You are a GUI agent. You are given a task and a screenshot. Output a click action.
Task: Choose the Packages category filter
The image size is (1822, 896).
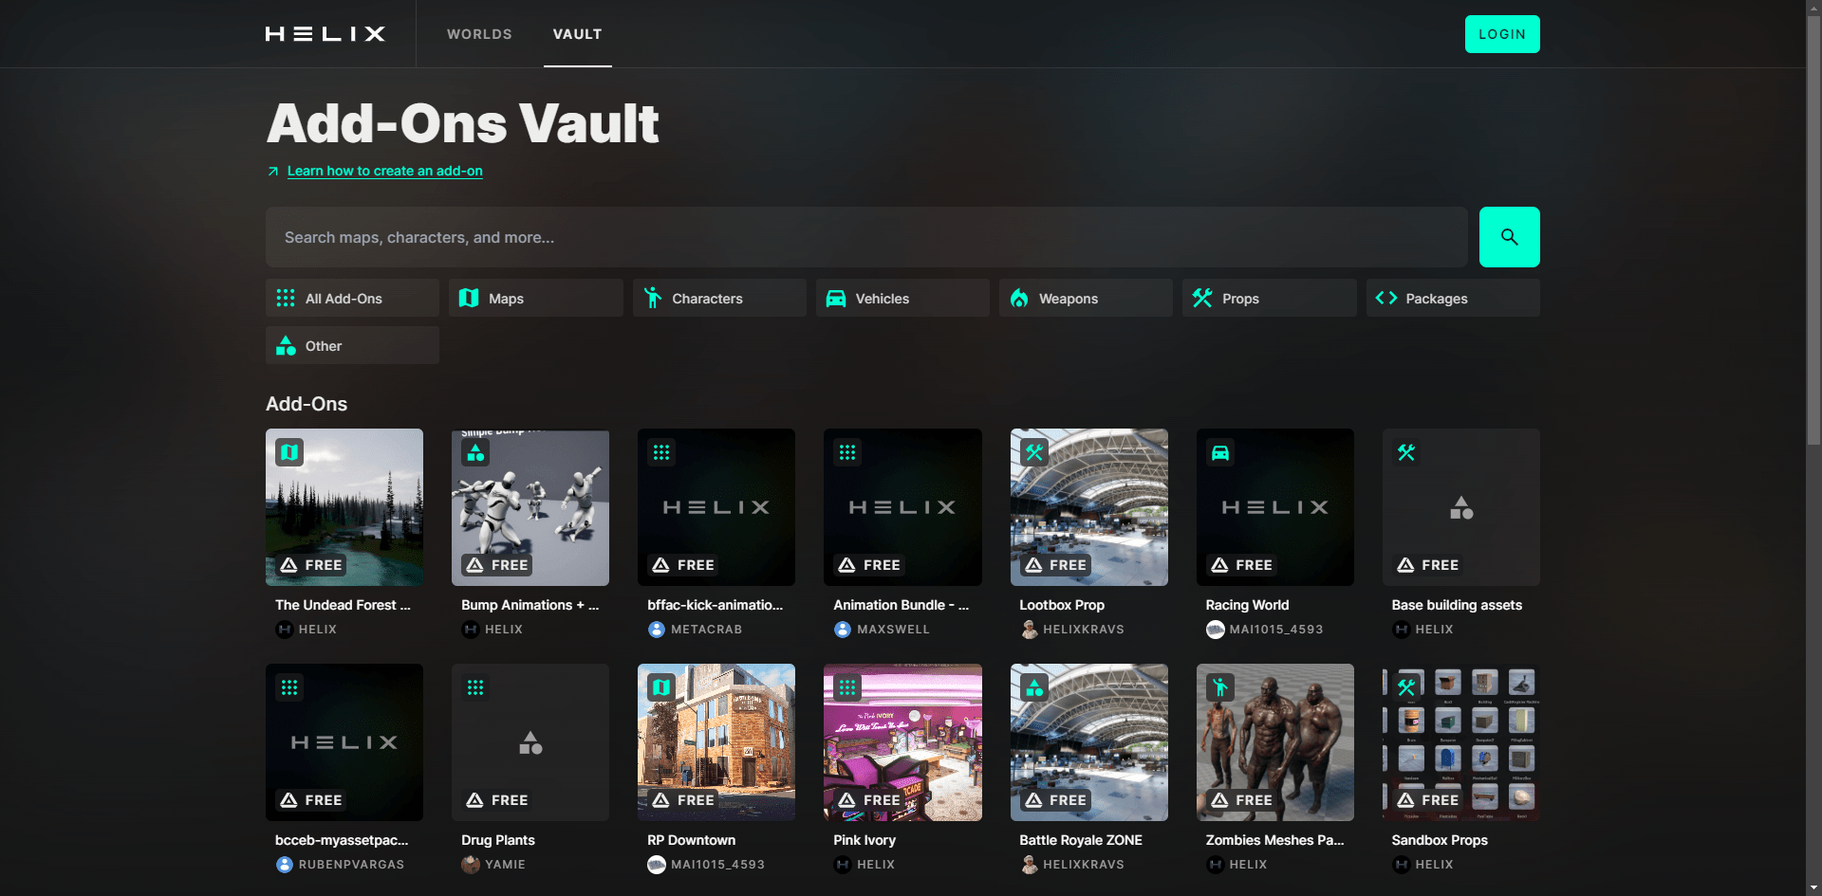pos(1452,299)
